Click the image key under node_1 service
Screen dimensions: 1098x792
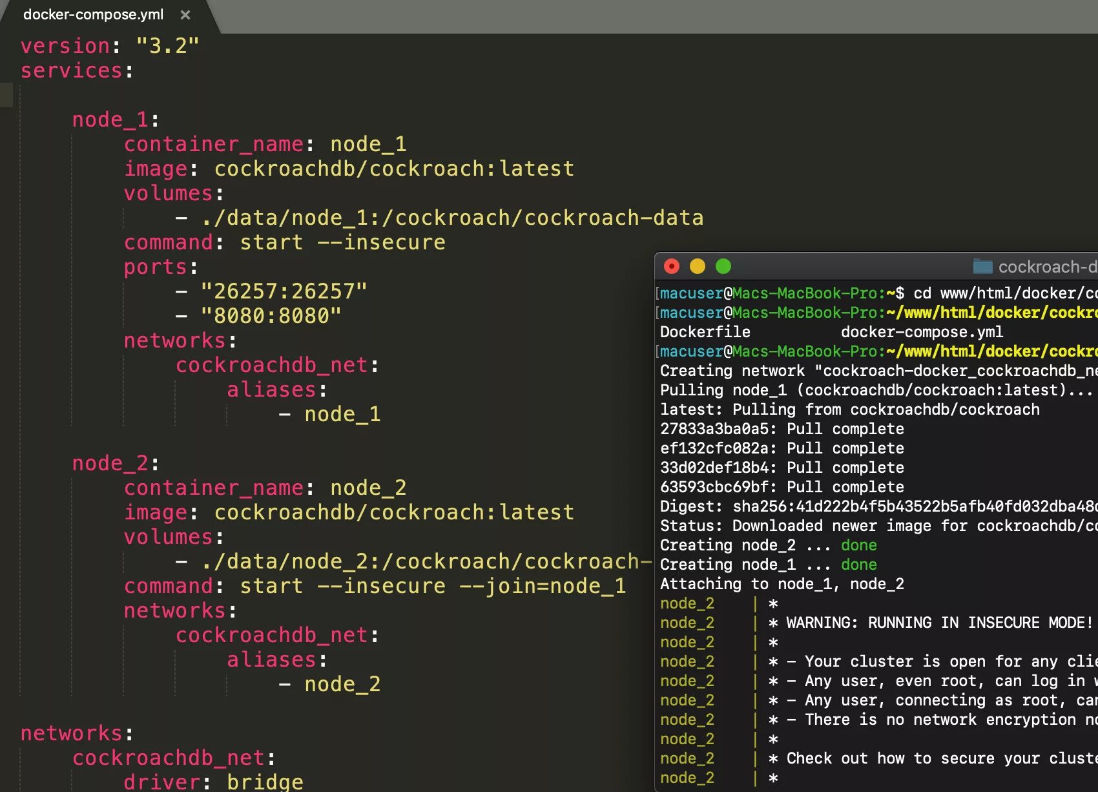tap(156, 169)
